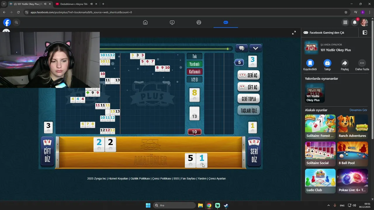Open Chrome three-dot menu

click(x=370, y=12)
